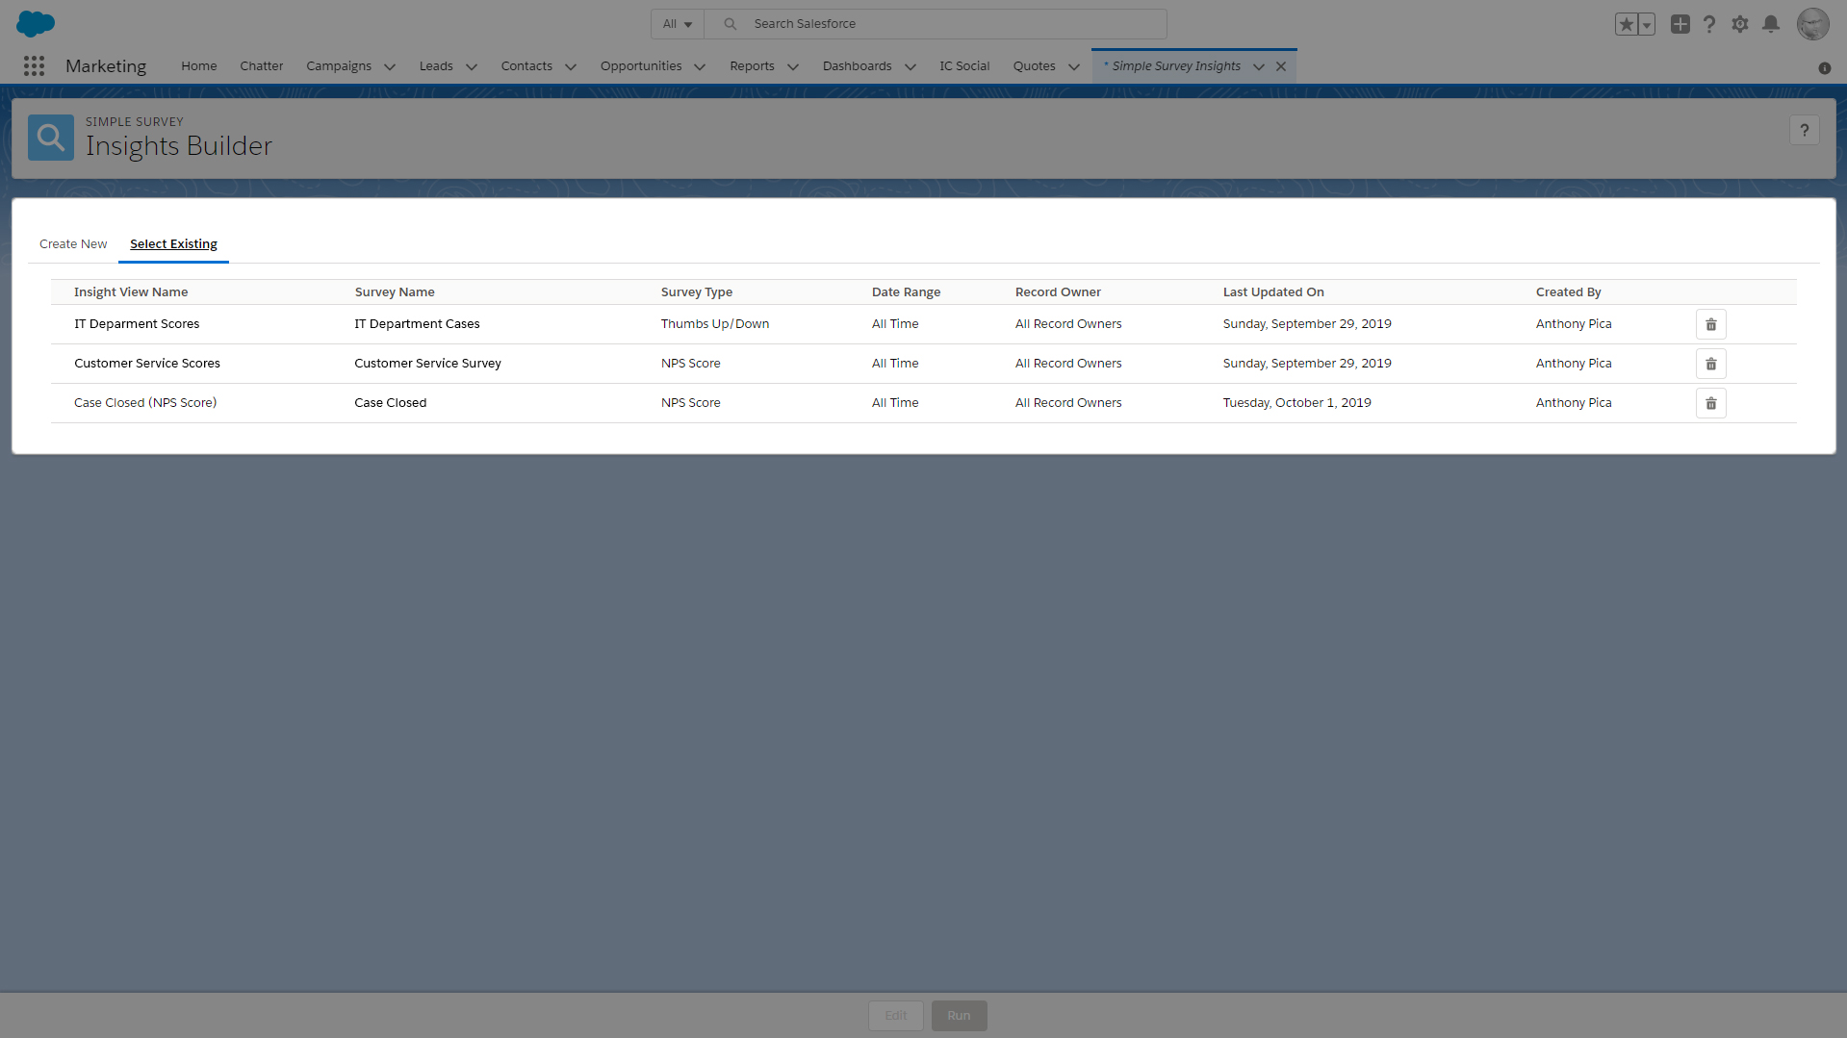
Task: Click the Run button
Action: [959, 1016]
